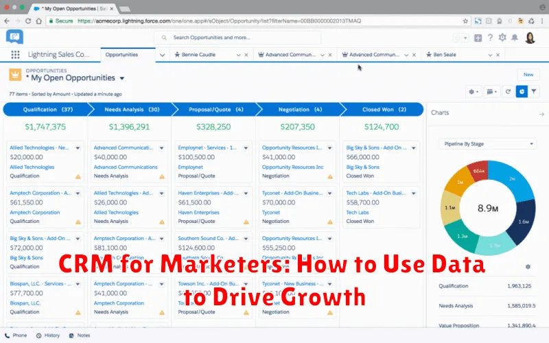Go to browser home page
549x343 pixels.
(39, 21)
